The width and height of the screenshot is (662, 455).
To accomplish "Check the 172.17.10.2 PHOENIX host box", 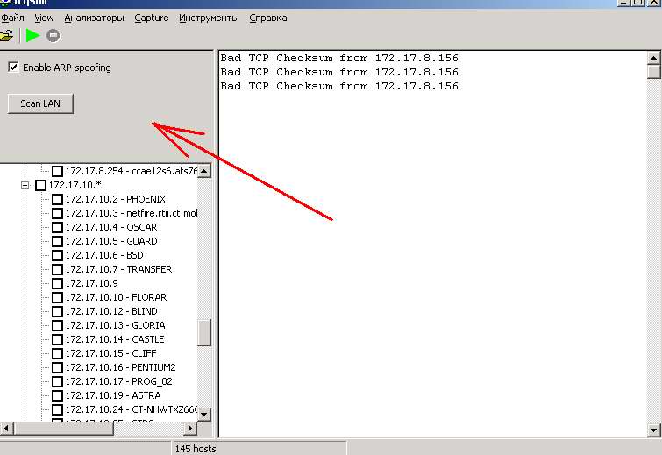I will click(x=57, y=199).
